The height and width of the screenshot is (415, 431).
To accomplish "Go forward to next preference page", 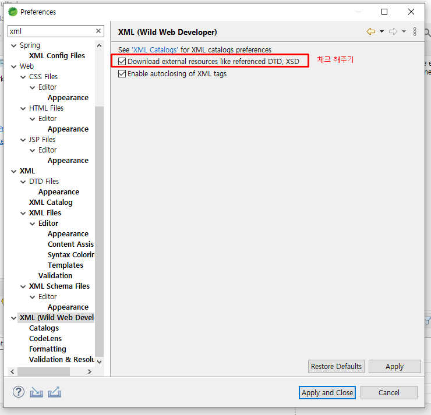I will (x=393, y=31).
